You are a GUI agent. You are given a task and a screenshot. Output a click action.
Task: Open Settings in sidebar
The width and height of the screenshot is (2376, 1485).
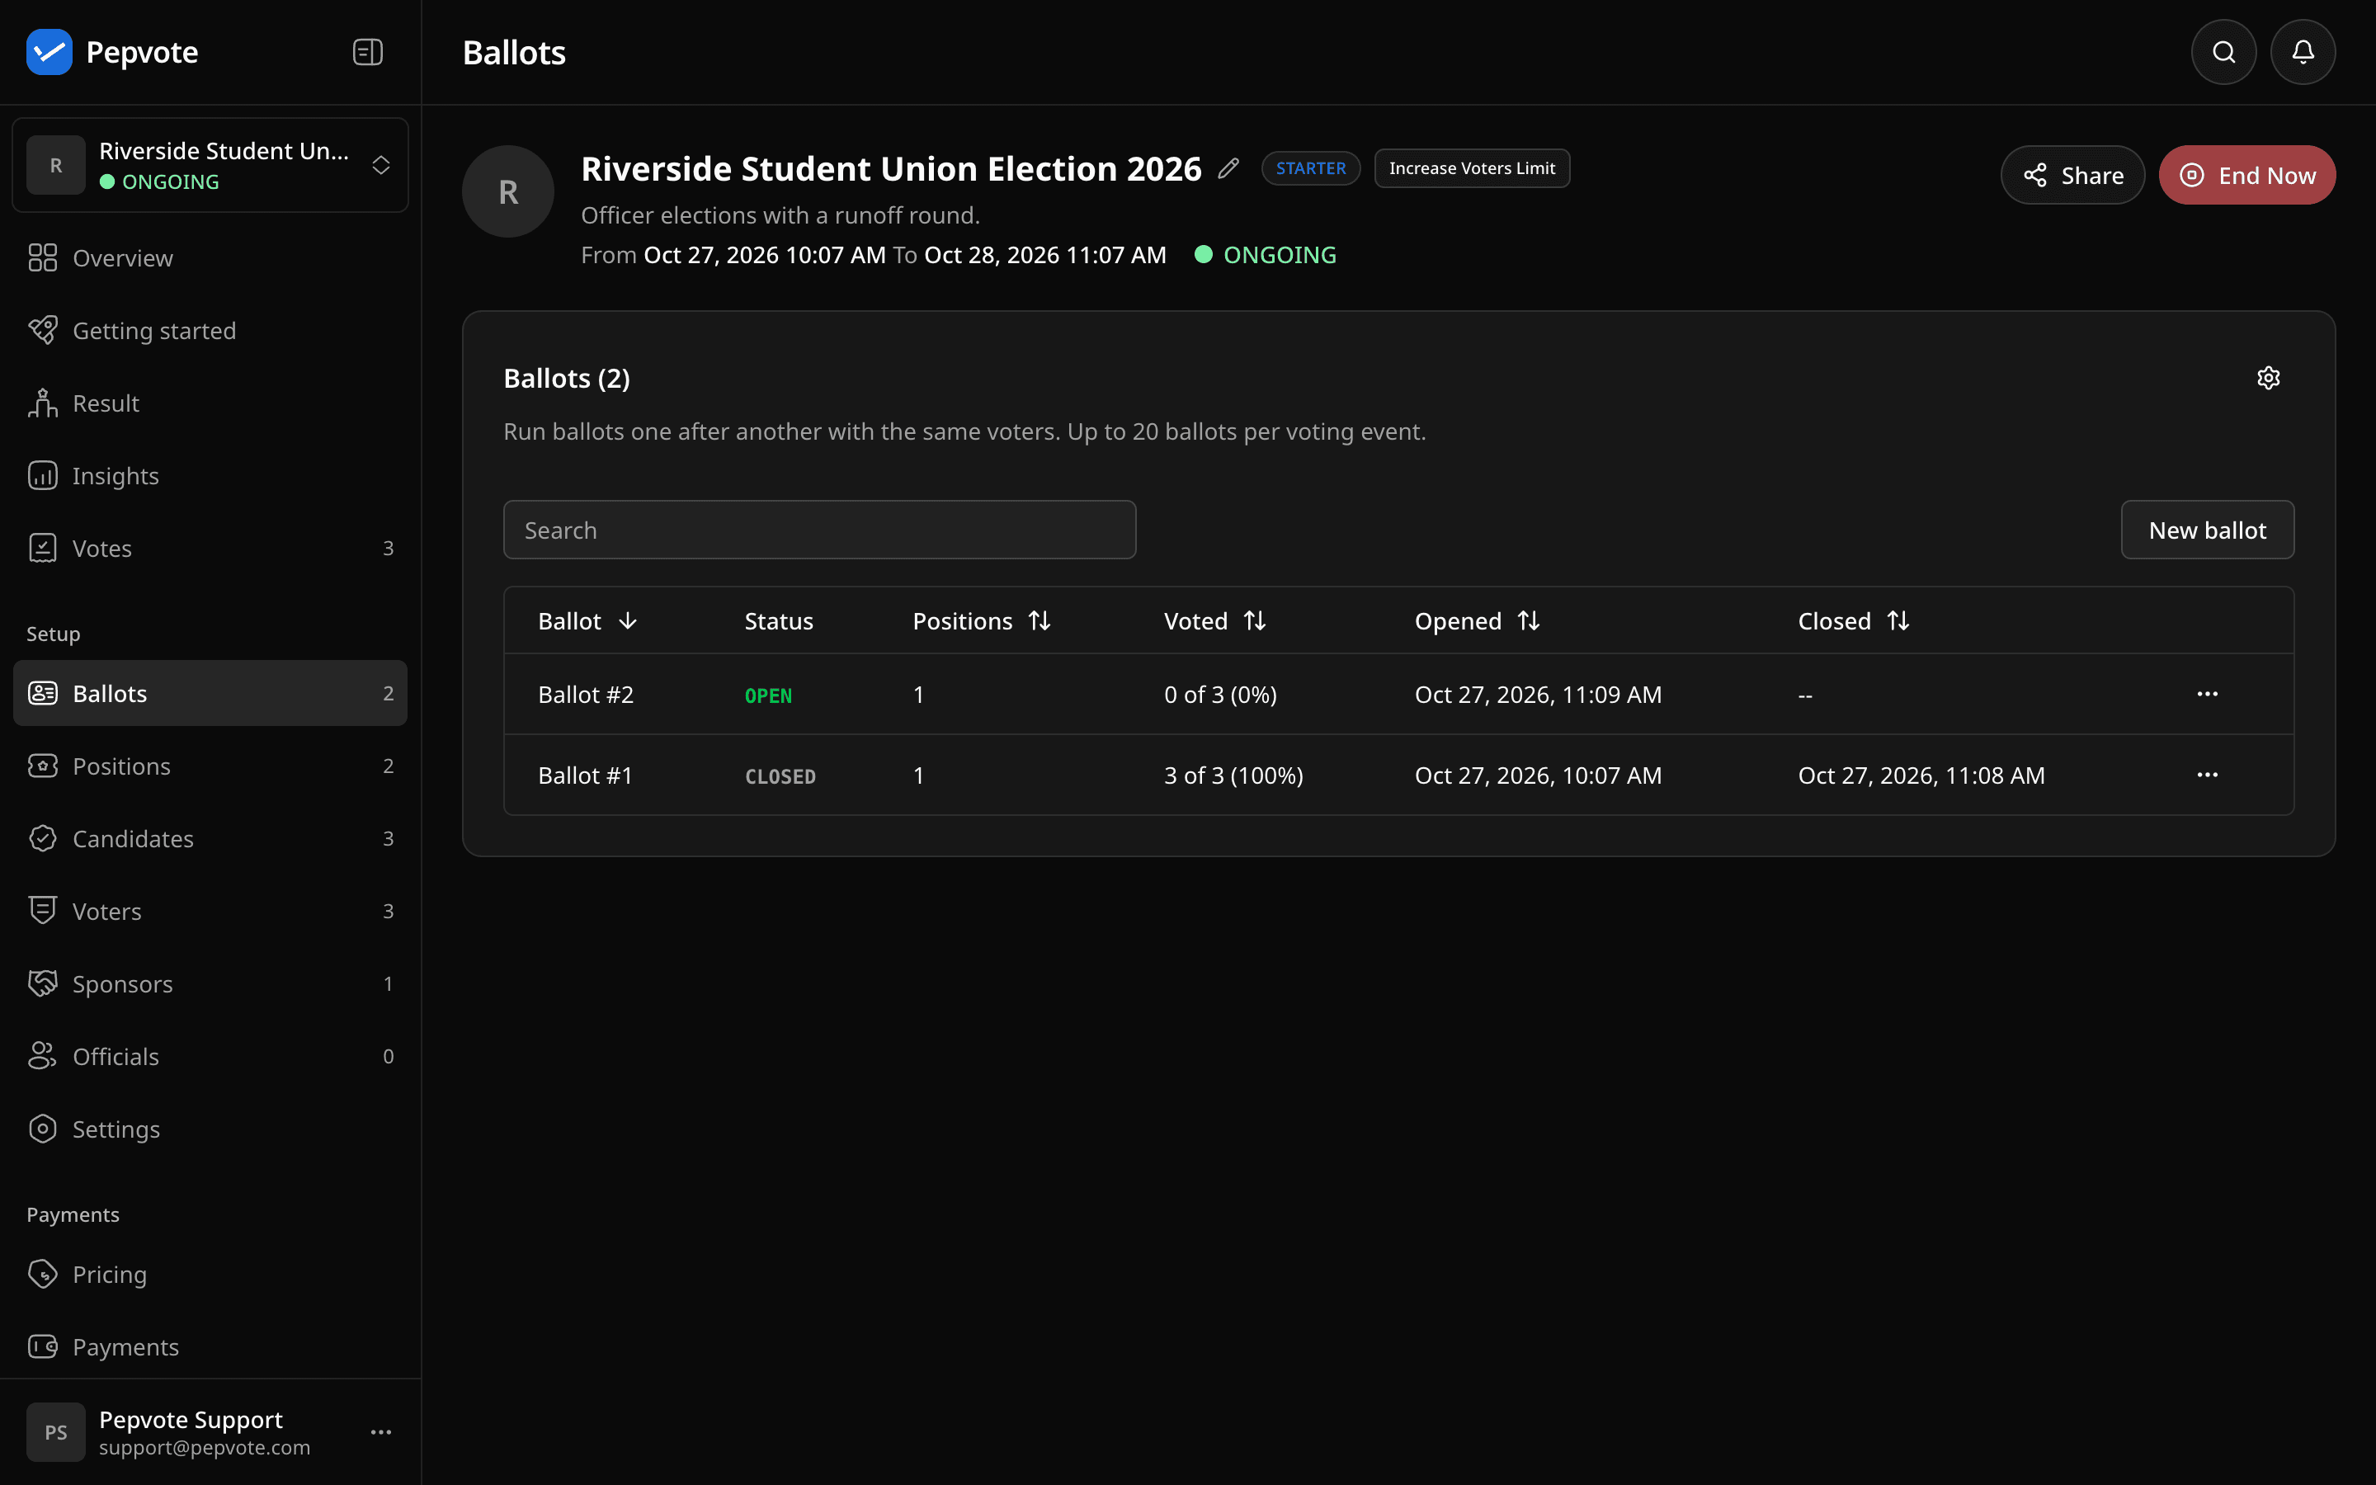pyautogui.click(x=210, y=1129)
